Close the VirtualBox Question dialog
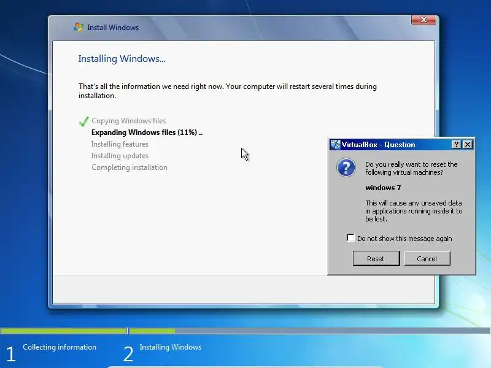Viewport: 491px width, 368px height. tap(468, 145)
